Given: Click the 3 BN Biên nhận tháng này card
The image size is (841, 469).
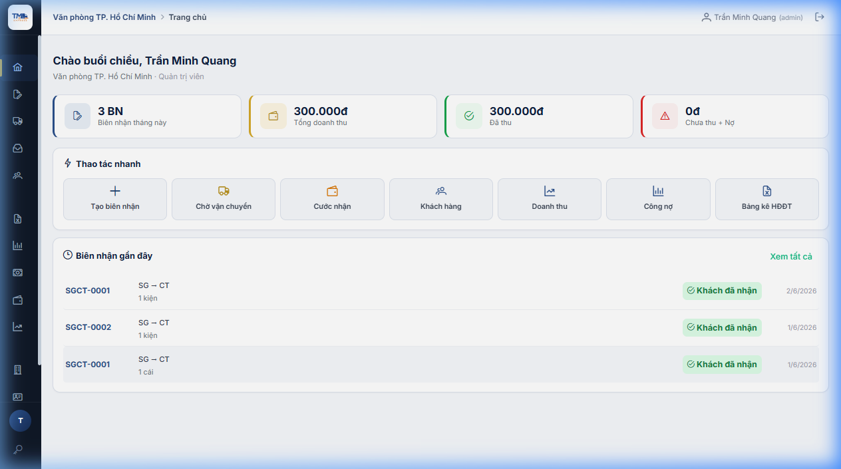Looking at the screenshot, I should [147, 116].
